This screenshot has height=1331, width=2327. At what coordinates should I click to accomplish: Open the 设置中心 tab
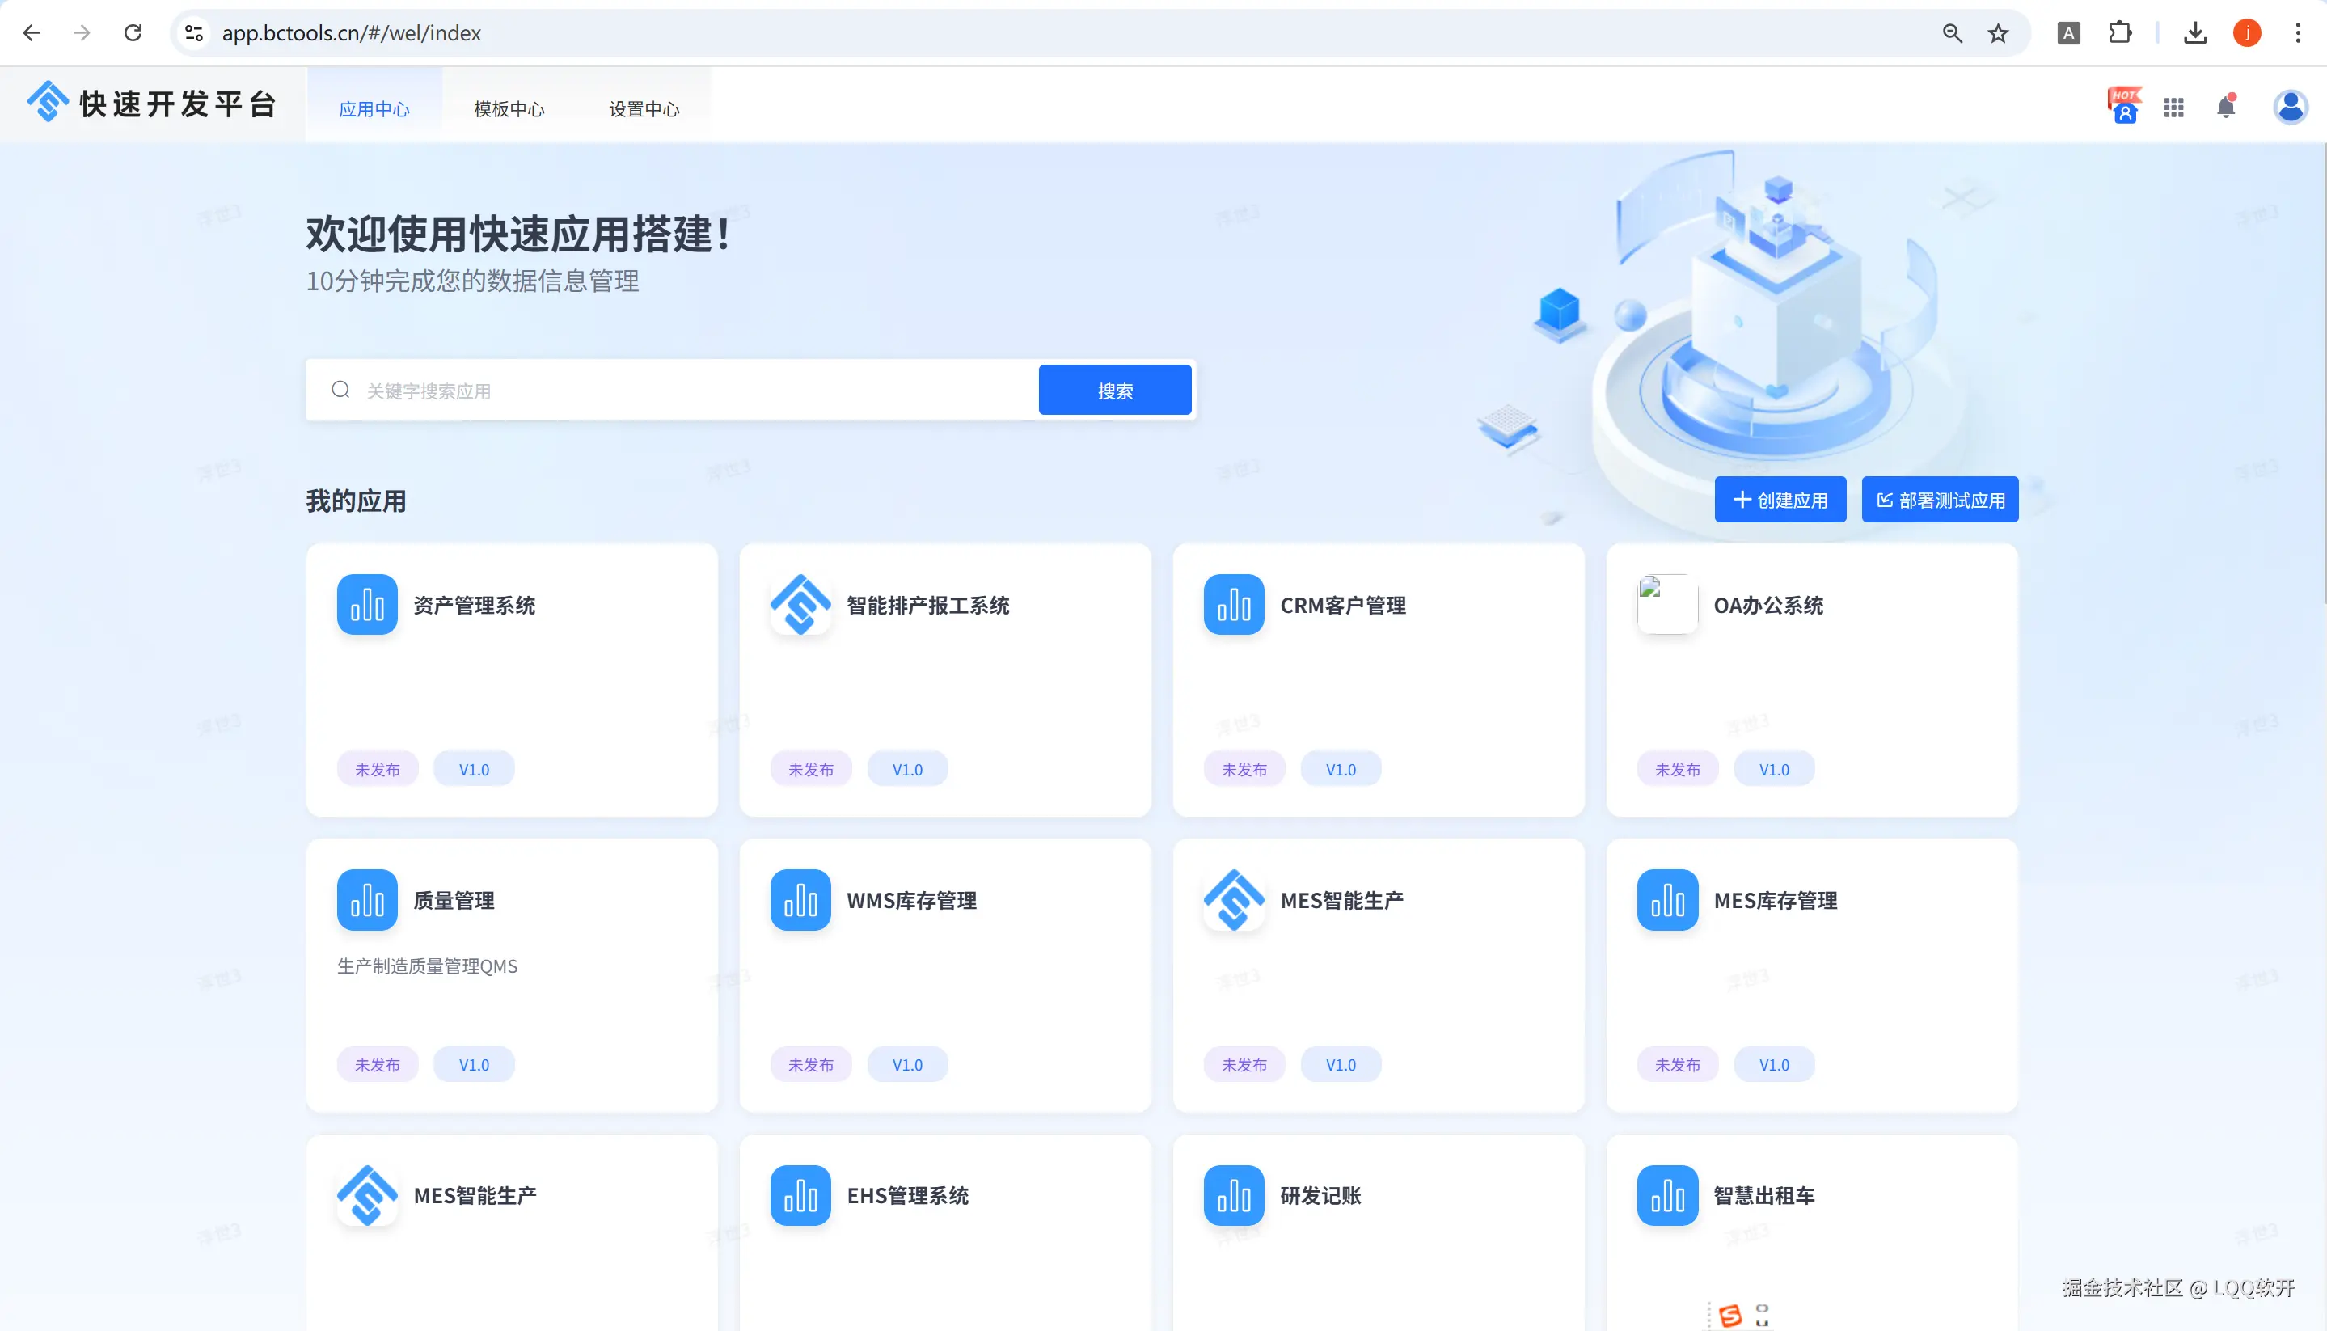(644, 109)
